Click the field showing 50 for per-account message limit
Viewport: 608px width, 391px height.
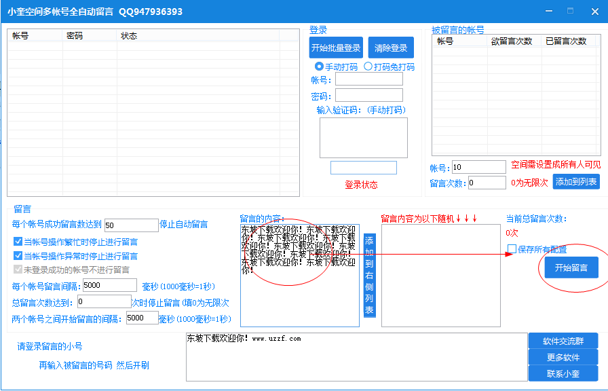click(132, 225)
